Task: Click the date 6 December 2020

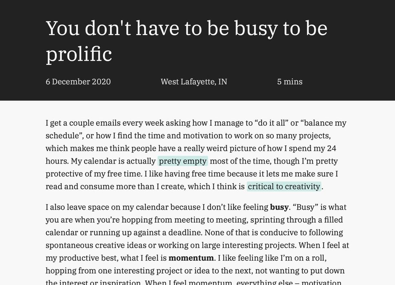Action: pyautogui.click(x=78, y=81)
